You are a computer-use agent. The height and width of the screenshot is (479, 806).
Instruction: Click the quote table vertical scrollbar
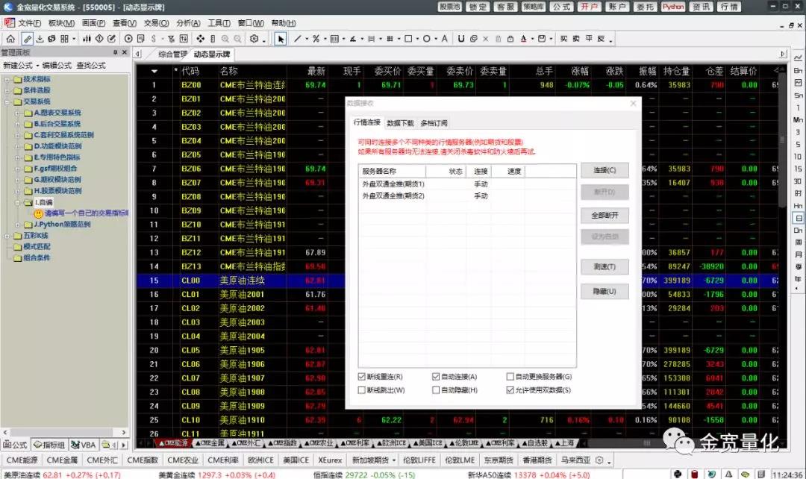coord(782,139)
